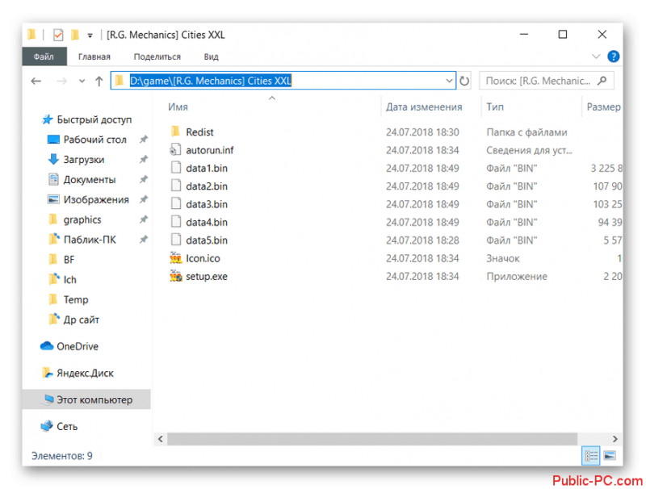Click the Icon.ico file icon

[176, 258]
